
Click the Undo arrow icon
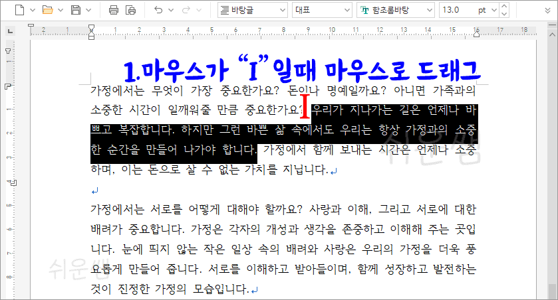158,10
